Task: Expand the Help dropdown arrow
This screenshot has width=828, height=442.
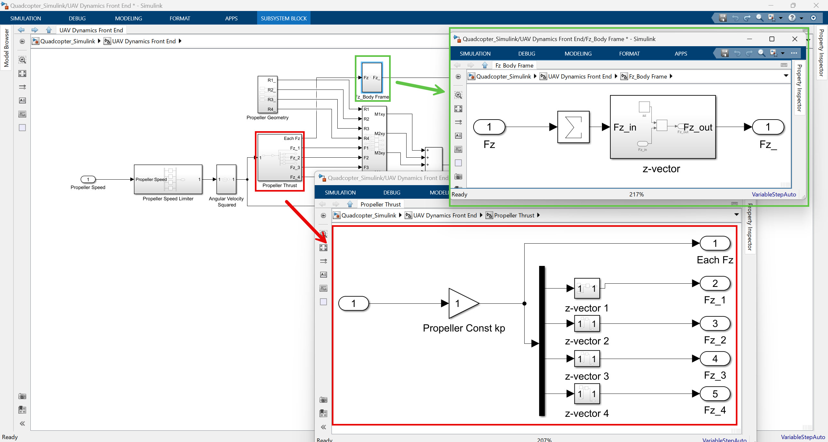Action: [x=801, y=18]
